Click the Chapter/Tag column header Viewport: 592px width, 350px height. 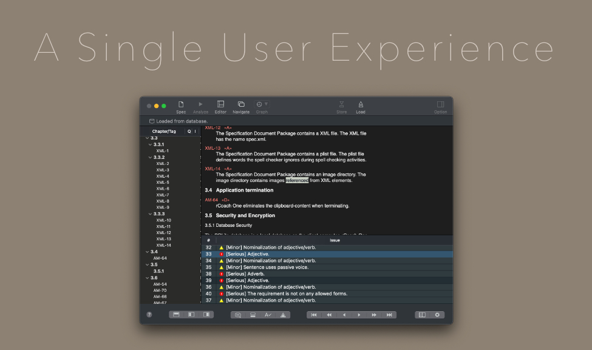[164, 131]
